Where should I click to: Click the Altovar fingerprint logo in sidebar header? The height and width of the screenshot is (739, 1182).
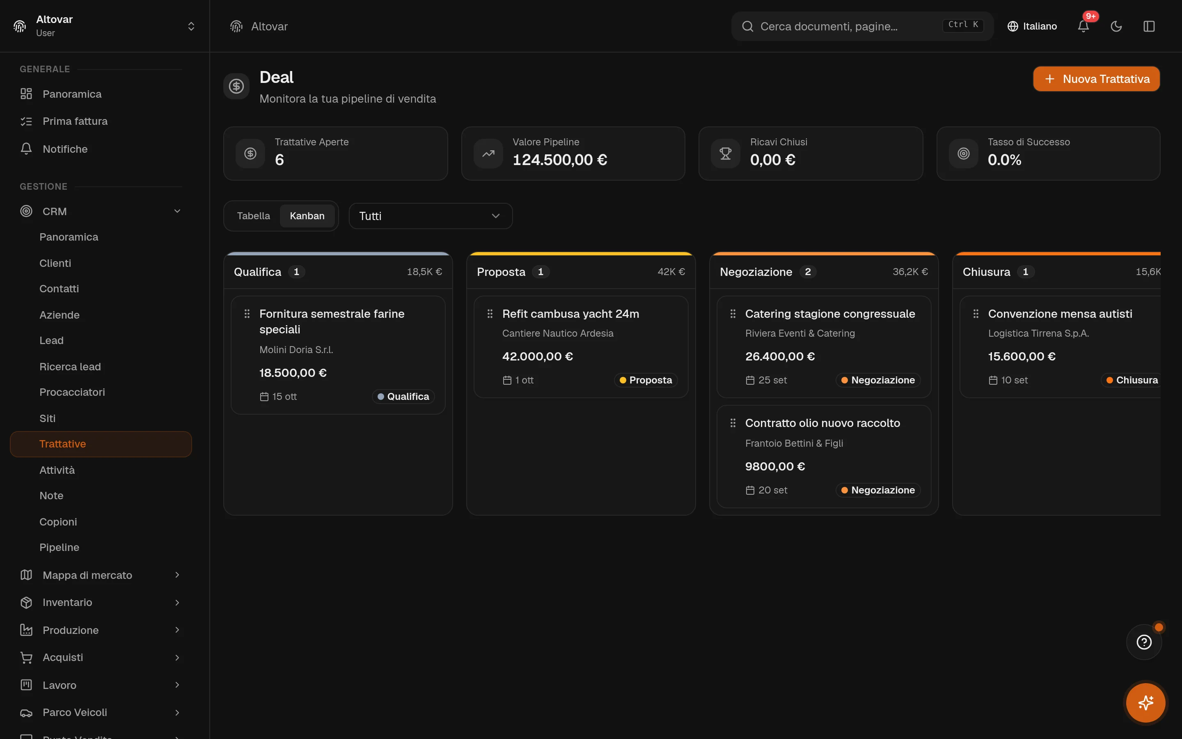(20, 26)
